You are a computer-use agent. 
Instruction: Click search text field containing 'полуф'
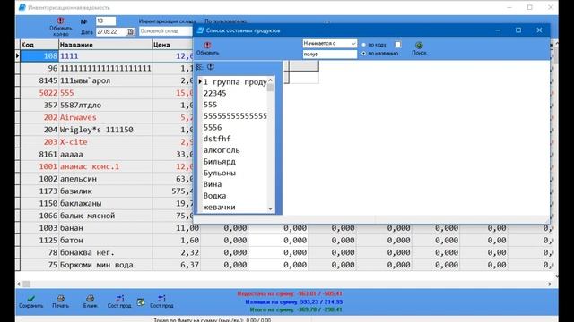[x=330, y=54]
